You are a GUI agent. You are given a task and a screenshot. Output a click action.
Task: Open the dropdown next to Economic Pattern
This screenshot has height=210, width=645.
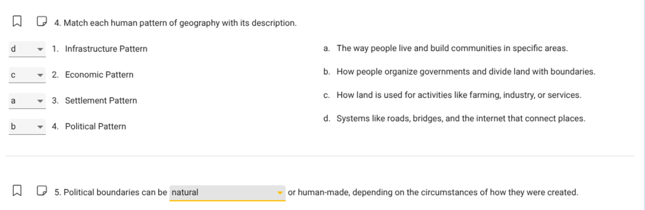click(x=27, y=75)
